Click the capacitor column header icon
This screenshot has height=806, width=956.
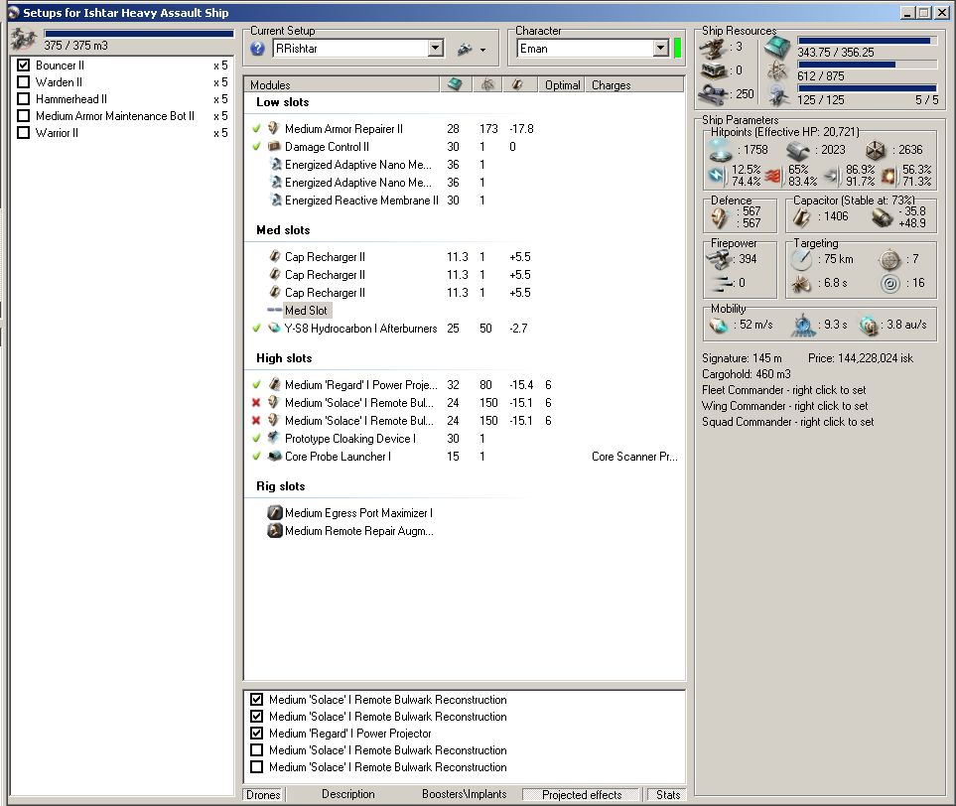[517, 84]
